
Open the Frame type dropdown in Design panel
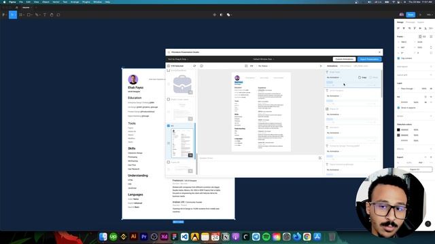point(400,37)
